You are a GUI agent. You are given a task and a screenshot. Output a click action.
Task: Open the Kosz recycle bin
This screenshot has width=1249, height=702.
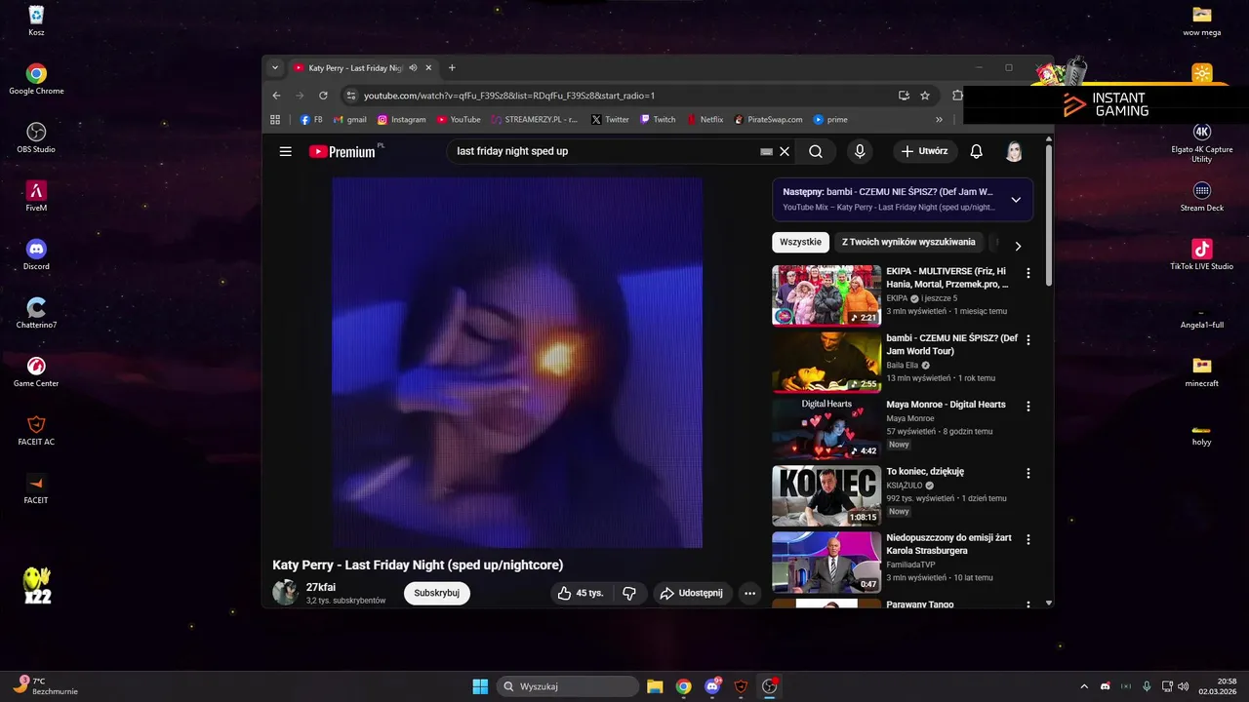tap(36, 20)
